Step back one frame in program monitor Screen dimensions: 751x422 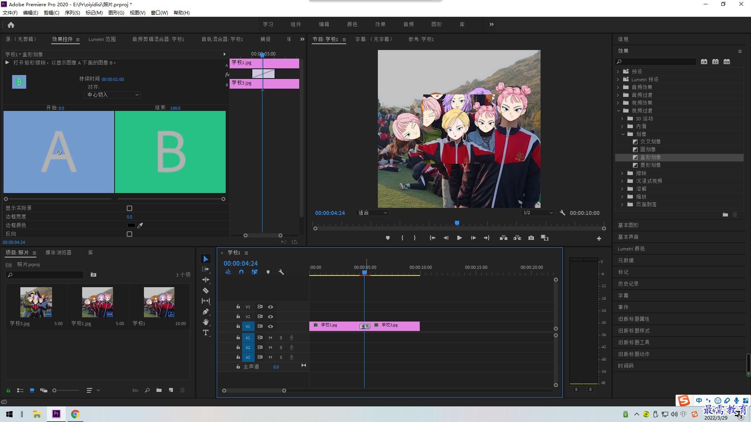coord(446,238)
